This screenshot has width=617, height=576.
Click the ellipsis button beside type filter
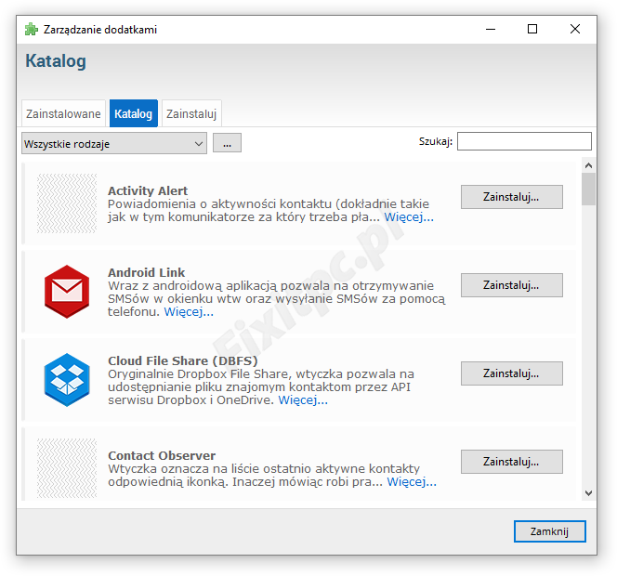click(227, 143)
